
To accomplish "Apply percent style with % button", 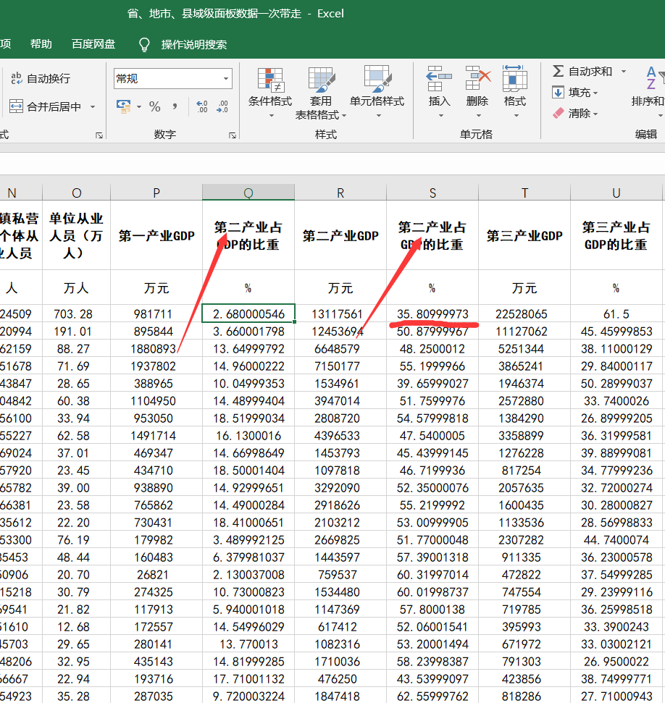I will click(155, 106).
